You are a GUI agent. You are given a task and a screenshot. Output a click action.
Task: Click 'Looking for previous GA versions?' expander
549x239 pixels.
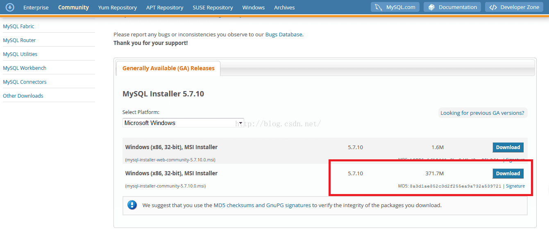tap(483, 113)
